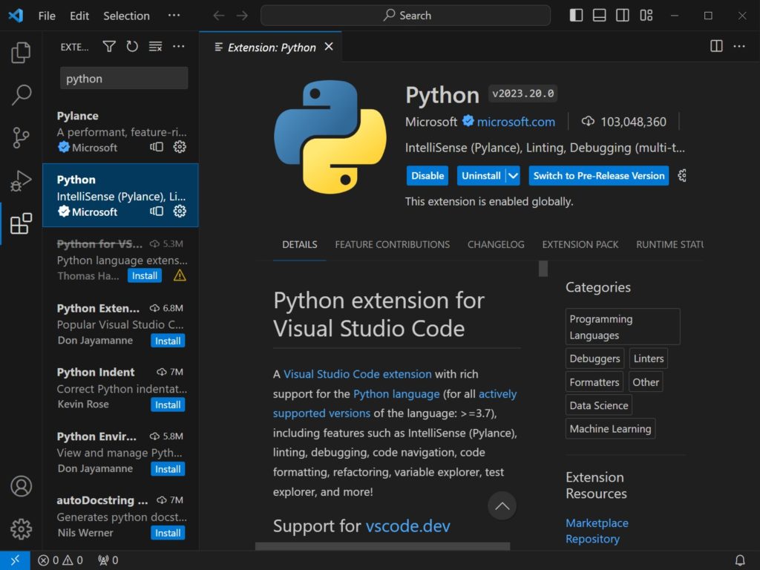
Task: Filter extensions with the funnel icon
Action: tap(109, 47)
